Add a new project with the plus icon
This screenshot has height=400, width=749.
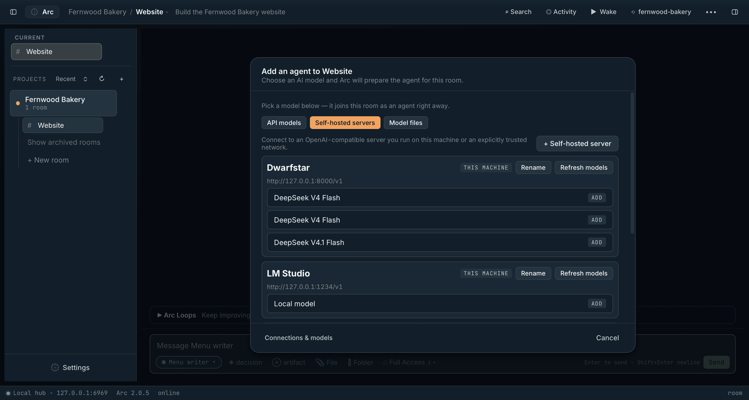coord(122,79)
